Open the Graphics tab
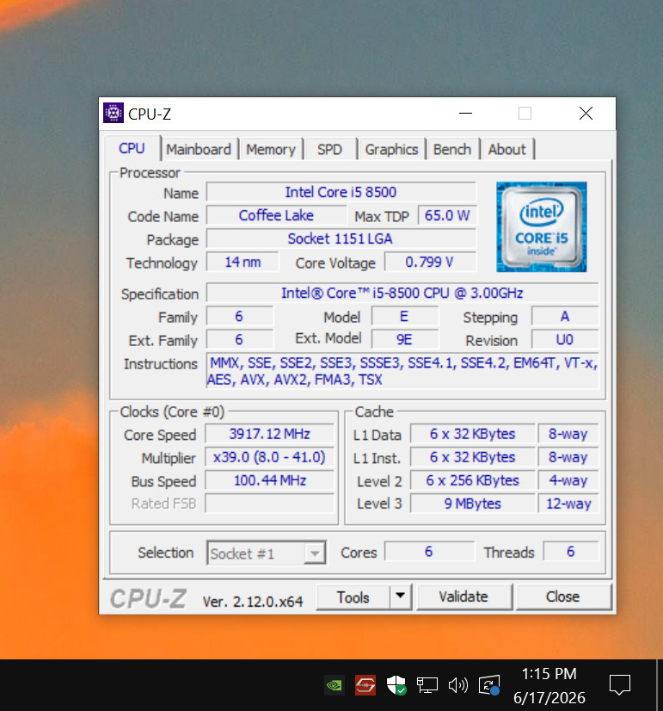The width and height of the screenshot is (663, 711). pos(392,149)
